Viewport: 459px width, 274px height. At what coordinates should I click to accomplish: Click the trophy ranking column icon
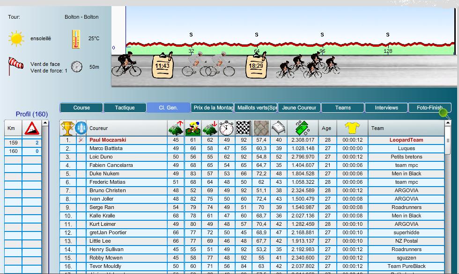tap(67, 128)
